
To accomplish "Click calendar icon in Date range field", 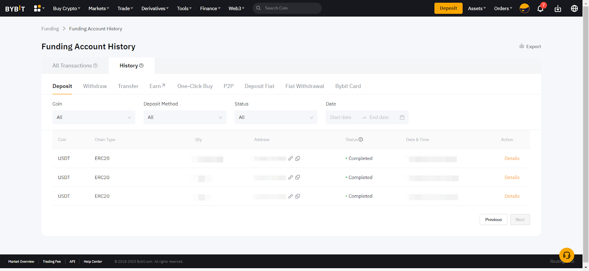I will tap(402, 117).
